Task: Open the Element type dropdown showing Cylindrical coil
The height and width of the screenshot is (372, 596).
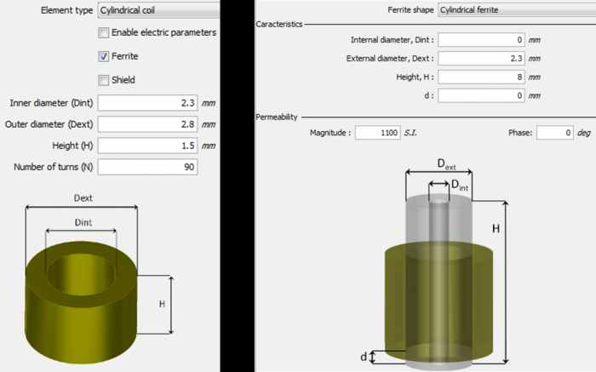Action: 159,10
